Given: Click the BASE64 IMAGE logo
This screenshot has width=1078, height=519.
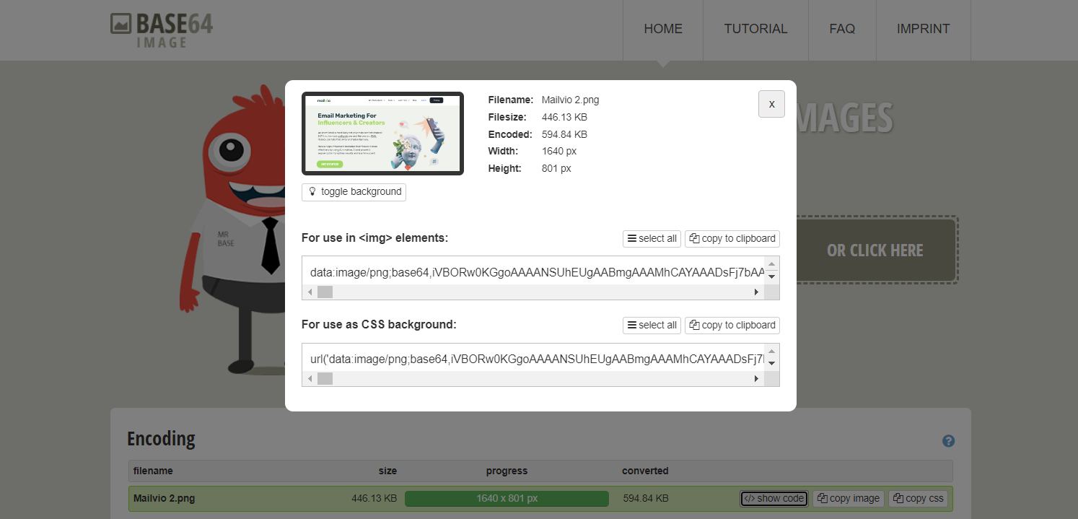Looking at the screenshot, I should (x=160, y=30).
